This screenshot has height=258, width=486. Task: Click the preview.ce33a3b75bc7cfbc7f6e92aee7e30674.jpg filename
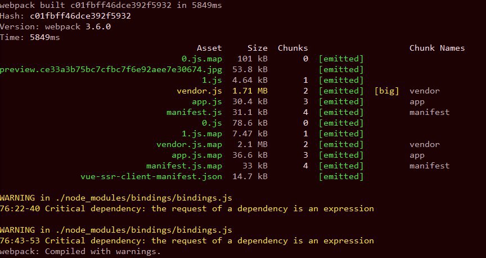pos(111,69)
